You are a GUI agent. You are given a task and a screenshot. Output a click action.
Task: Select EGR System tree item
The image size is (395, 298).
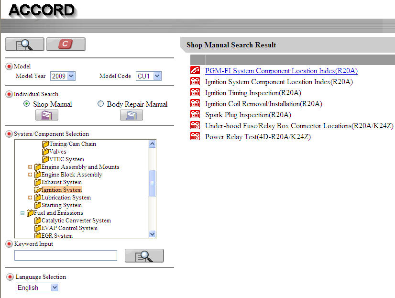point(57,235)
